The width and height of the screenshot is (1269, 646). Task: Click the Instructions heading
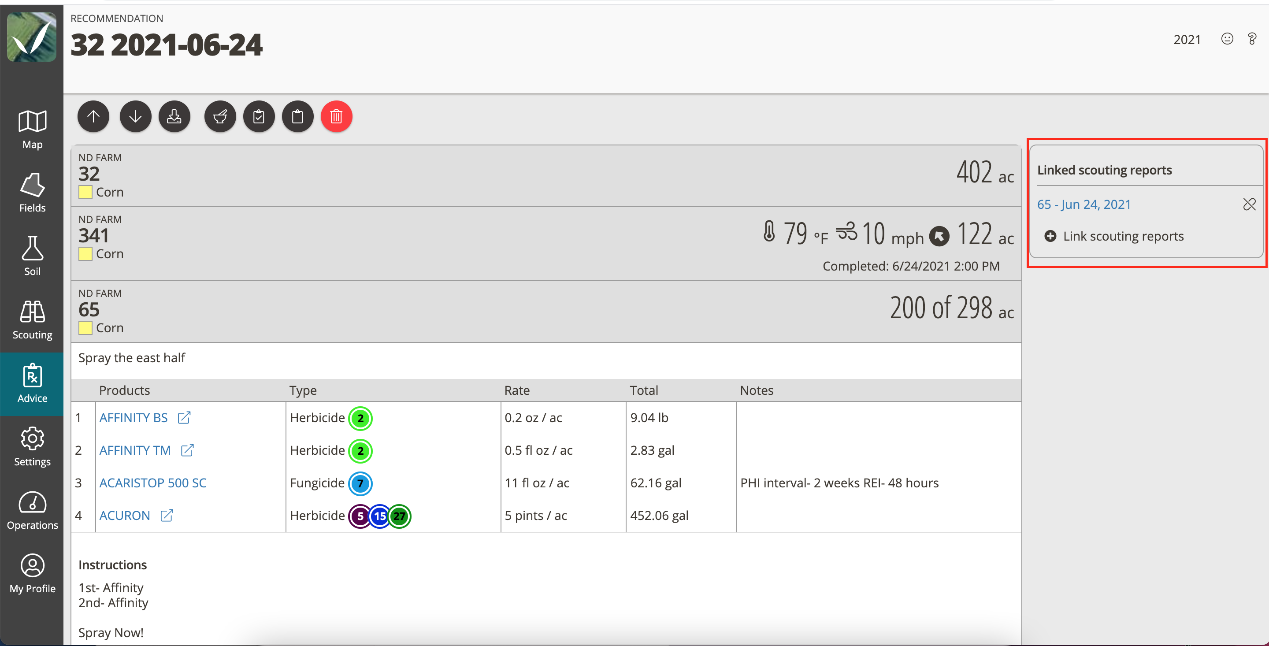click(x=112, y=564)
